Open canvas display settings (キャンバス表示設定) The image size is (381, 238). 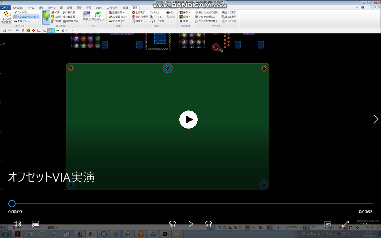7,17
